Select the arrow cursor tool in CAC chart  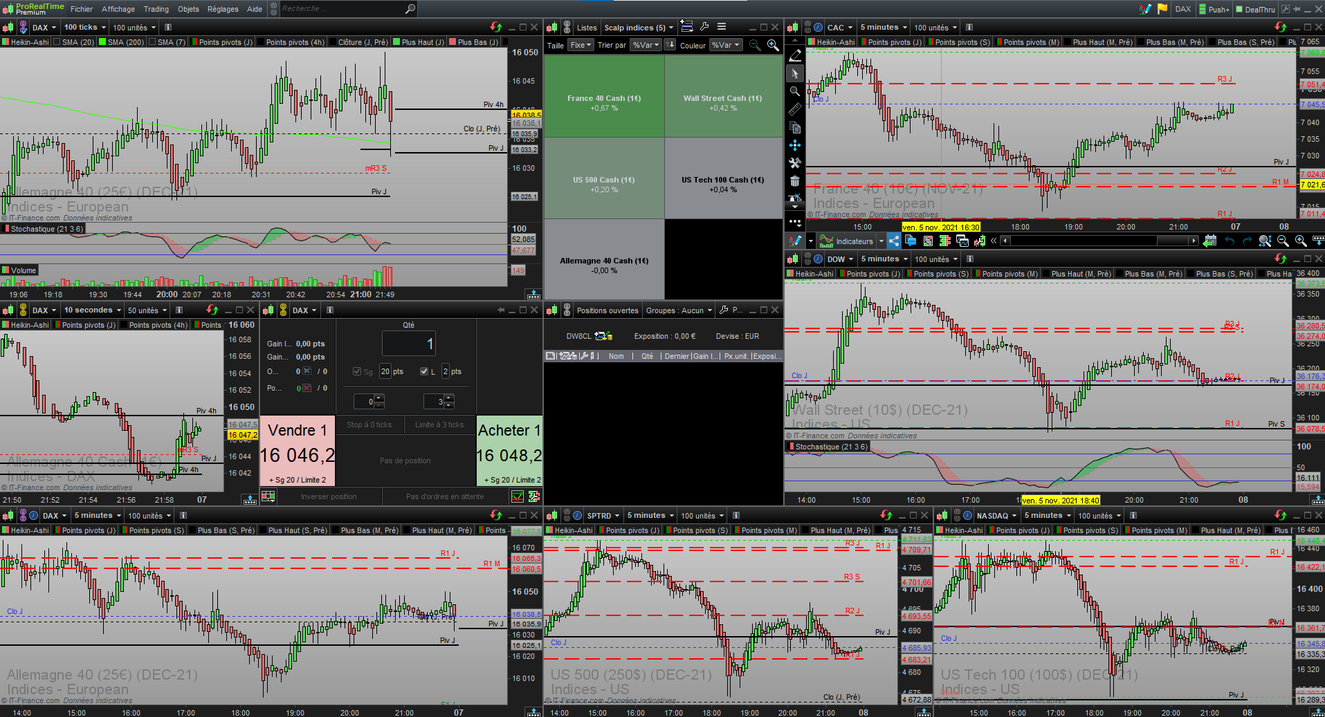[795, 73]
